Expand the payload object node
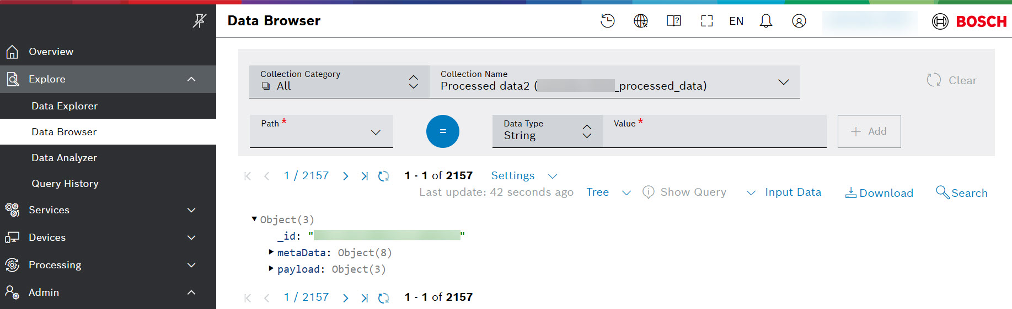 coord(271,269)
